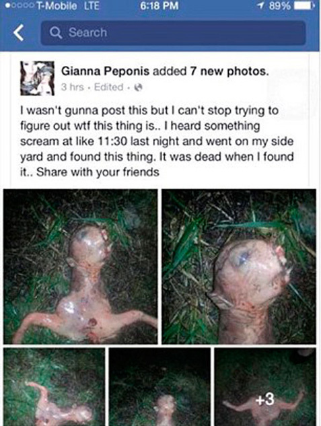
Task: Tap the 3 hrs timestamp
Action: point(73,87)
